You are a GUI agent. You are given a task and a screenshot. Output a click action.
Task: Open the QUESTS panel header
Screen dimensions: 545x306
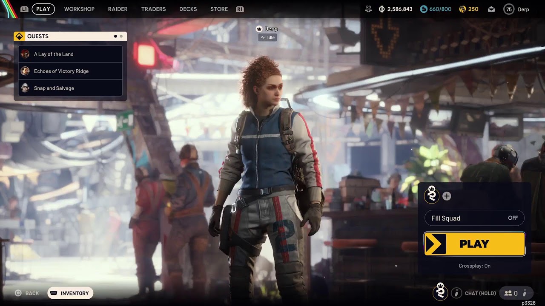[70, 36]
